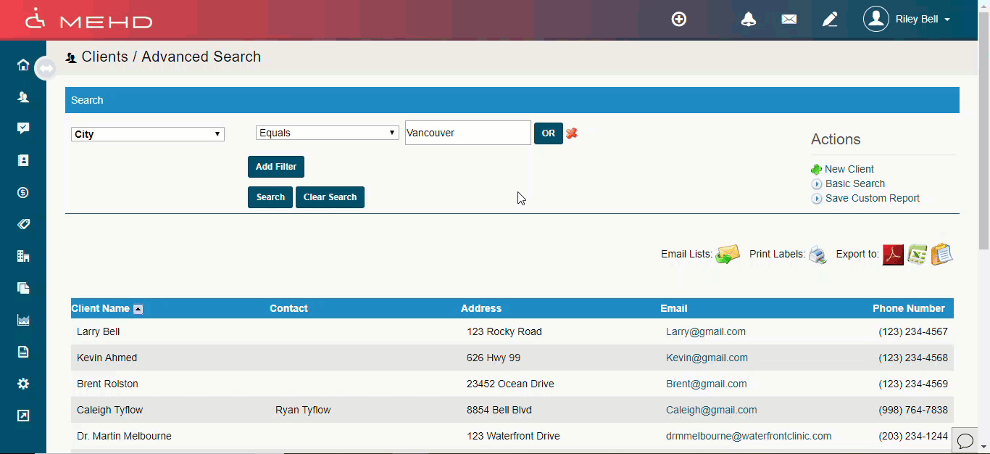Sort by Phone Number column header
Viewport: 990px width, 454px height.
click(x=909, y=308)
